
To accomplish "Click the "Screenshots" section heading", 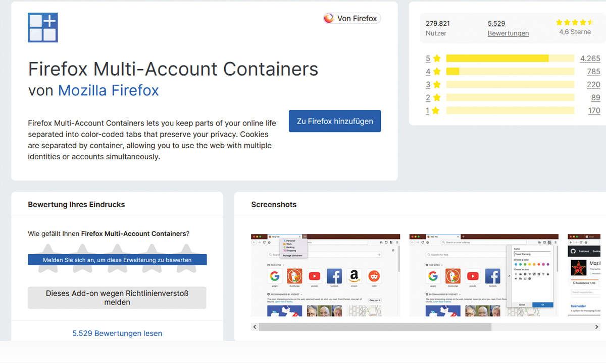I will tap(274, 205).
